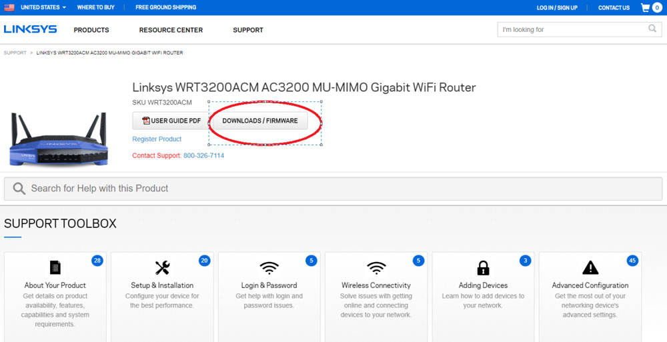Viewport: 667px width, 342px height.
Task: Open the Resource Center menu
Action: click(171, 30)
